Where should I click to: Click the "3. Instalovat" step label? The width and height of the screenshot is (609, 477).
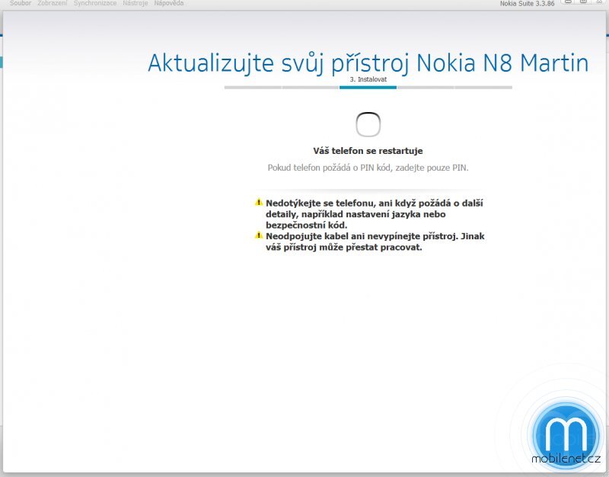click(368, 78)
